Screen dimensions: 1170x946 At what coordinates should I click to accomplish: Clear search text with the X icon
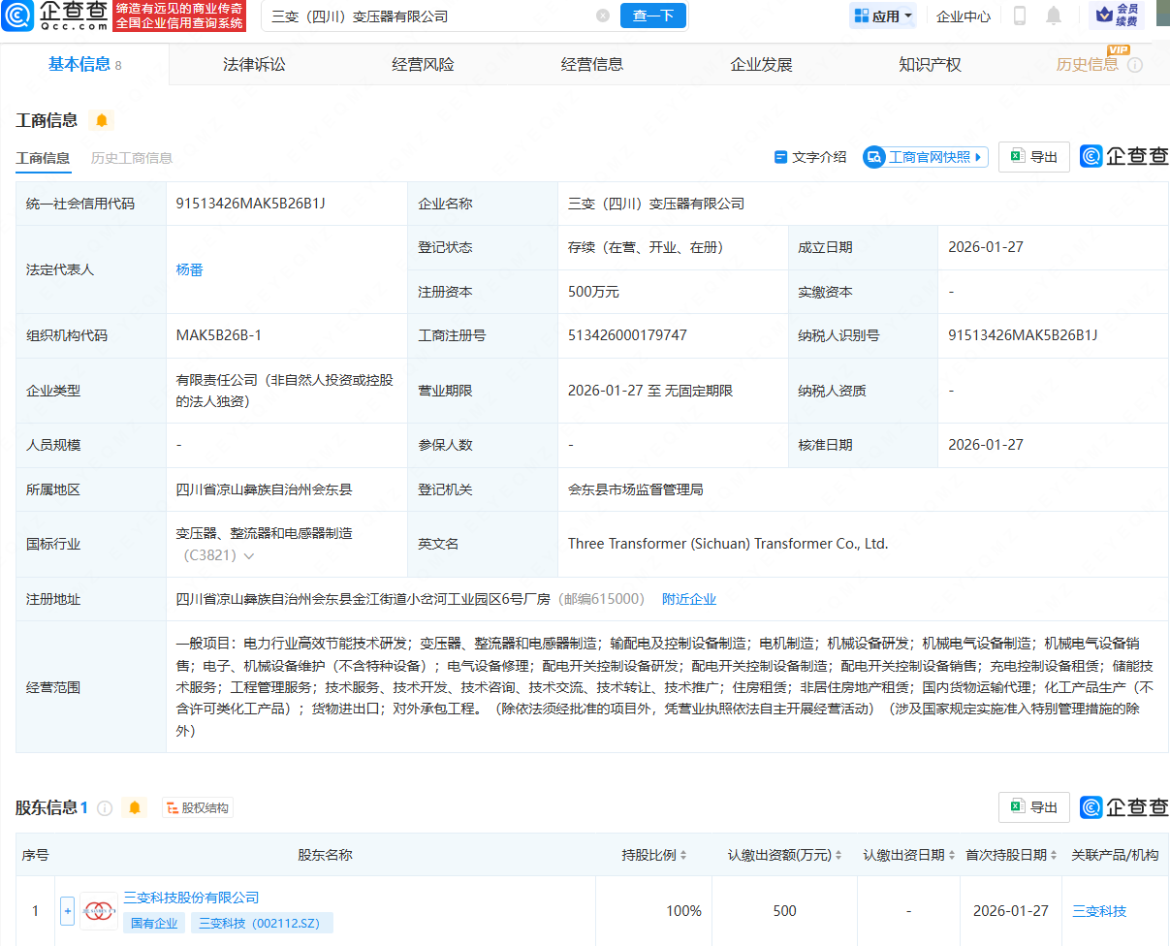click(603, 16)
